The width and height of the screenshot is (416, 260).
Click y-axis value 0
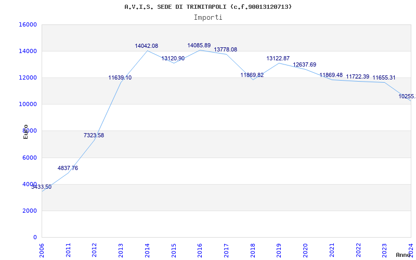(35, 237)
